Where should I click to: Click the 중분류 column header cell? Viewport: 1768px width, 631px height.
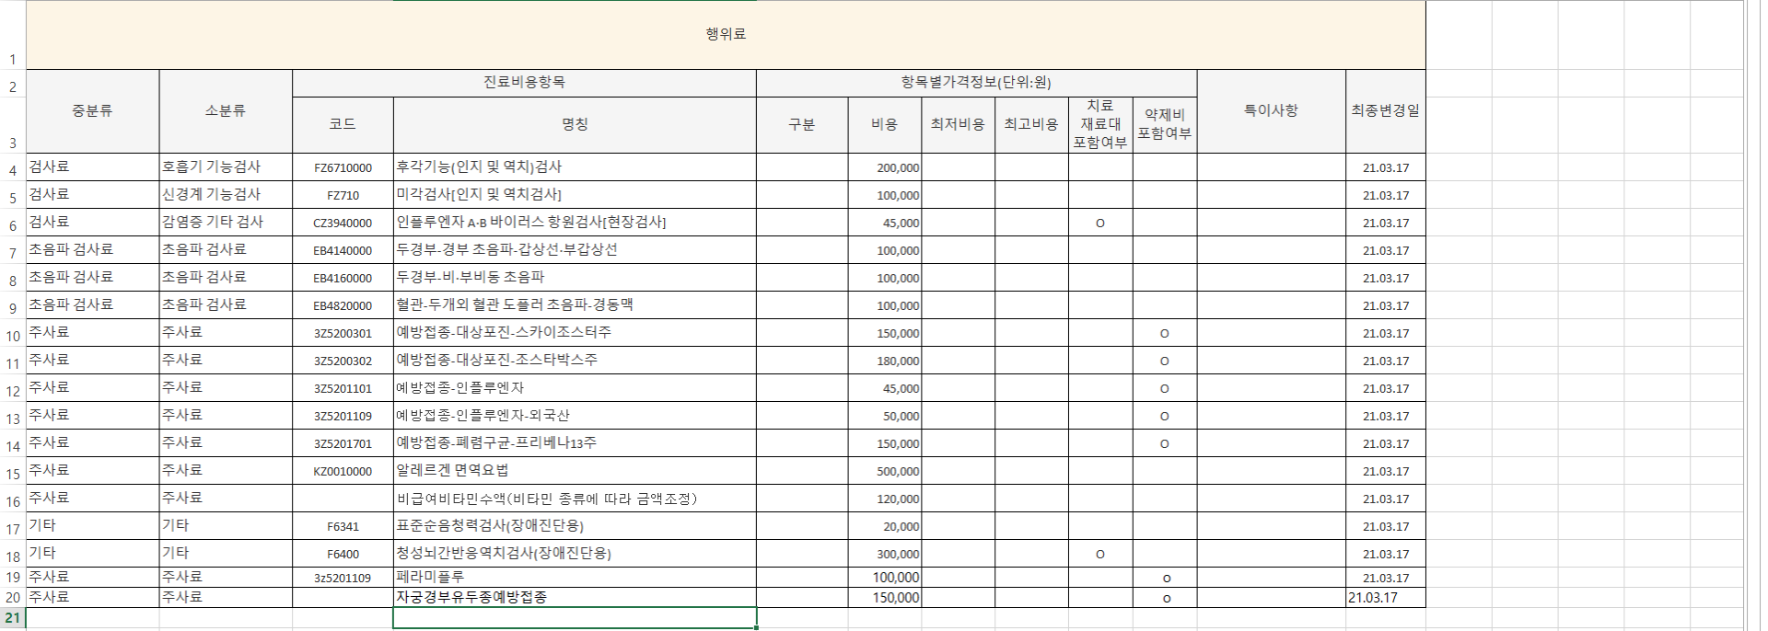tap(92, 111)
